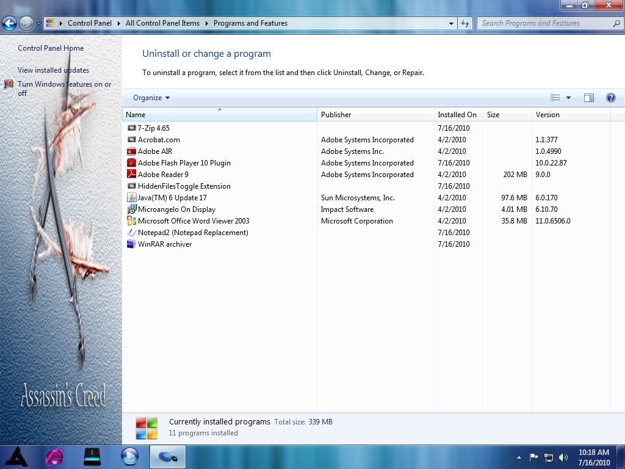The image size is (625, 469).
Task: Refresh the Programs and Features list
Action: pos(464,24)
